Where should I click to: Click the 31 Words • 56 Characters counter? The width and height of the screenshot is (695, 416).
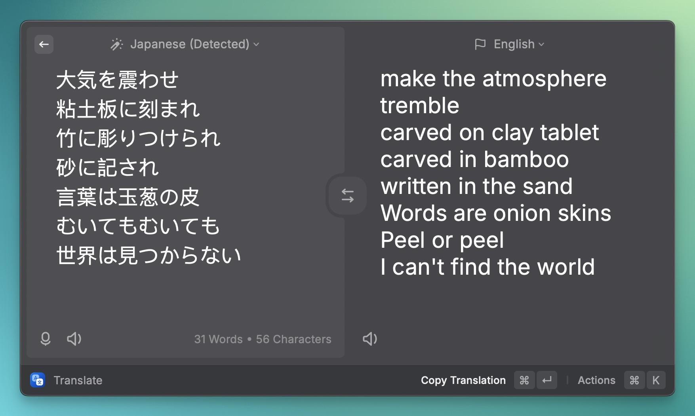coord(263,339)
